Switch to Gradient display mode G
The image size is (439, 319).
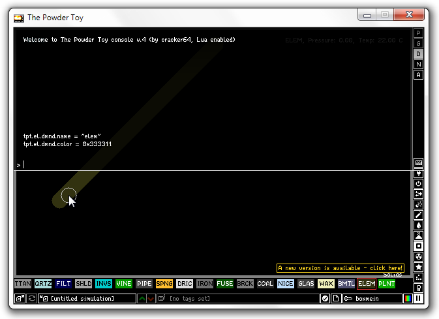pyautogui.click(x=418, y=44)
